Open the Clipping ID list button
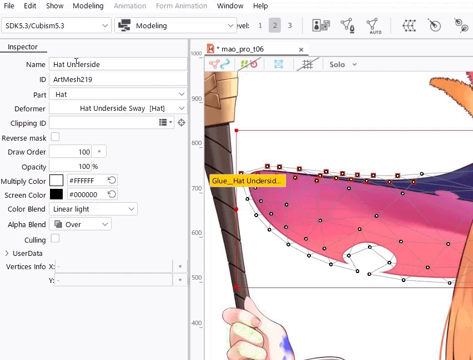This screenshot has width=473, height=360. click(165, 122)
